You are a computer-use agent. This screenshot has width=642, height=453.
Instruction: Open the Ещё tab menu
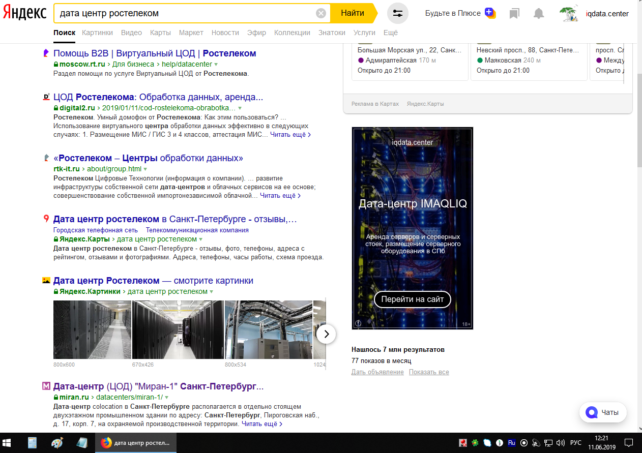coord(391,33)
